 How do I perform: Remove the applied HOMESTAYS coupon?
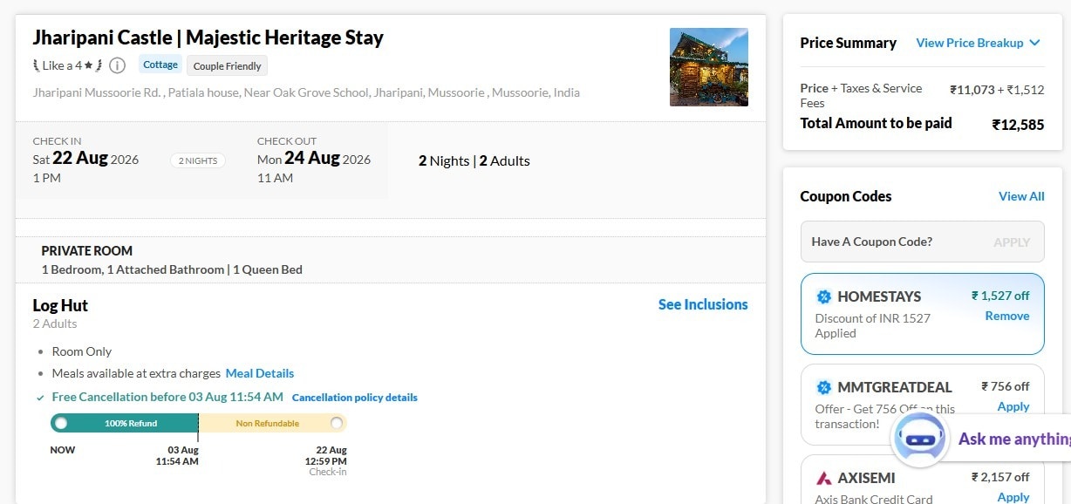[x=1007, y=316]
